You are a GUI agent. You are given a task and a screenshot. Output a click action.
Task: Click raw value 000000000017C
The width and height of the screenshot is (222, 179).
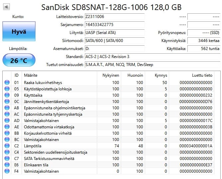196,121
